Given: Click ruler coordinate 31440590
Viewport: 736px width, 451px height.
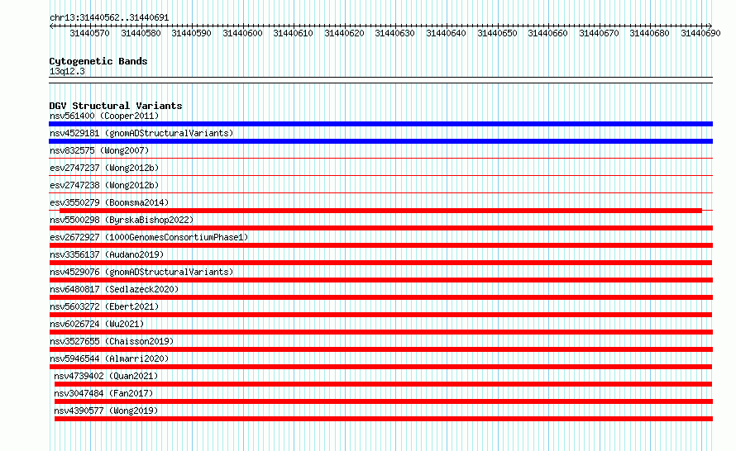Looking at the screenshot, I should (192, 33).
